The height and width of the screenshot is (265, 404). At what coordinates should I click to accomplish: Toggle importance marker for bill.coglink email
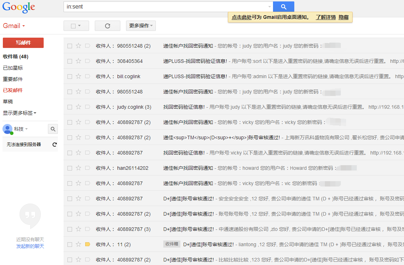tap(88, 76)
